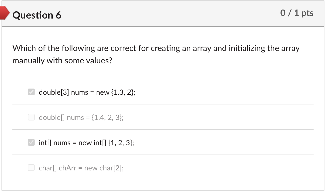Viewport: 327px width, 191px height.
Task: Click the '{1.3, 2}' values in the first option
Action: click(122, 92)
